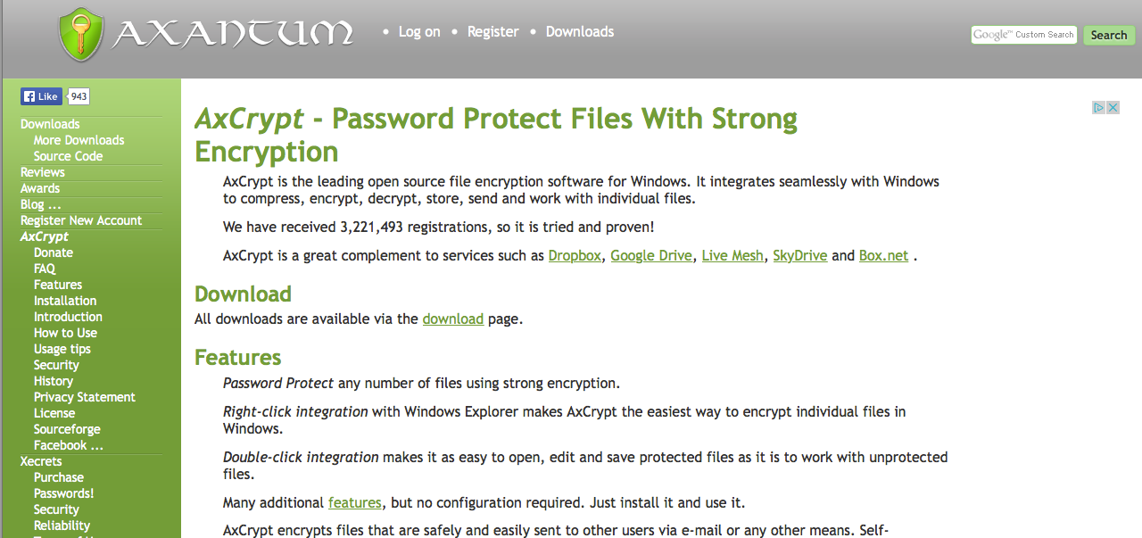Click the Axantum shield key logo
Image resolution: width=1142 pixels, height=538 pixels.
tap(82, 35)
